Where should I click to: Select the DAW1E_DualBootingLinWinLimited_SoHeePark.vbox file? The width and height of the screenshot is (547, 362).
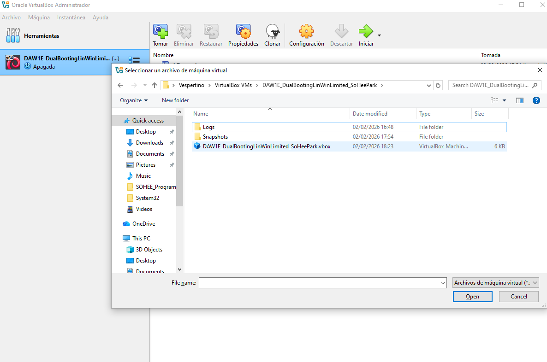349,146
